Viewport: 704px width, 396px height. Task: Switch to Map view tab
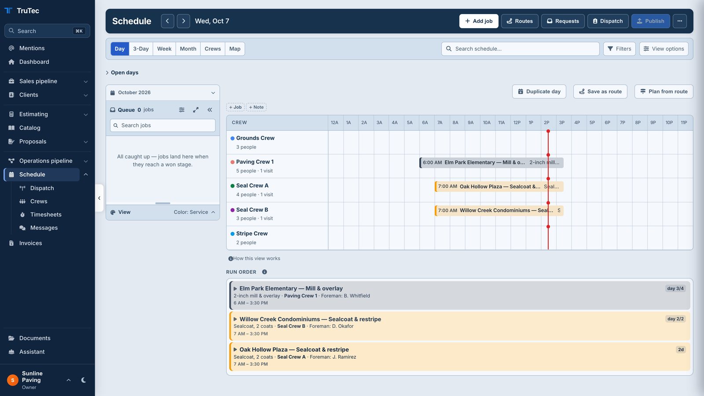[235, 49]
